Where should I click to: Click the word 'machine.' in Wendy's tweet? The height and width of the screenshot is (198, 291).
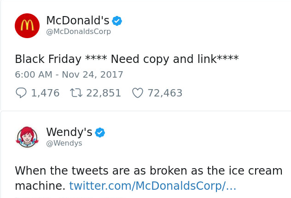40,186
